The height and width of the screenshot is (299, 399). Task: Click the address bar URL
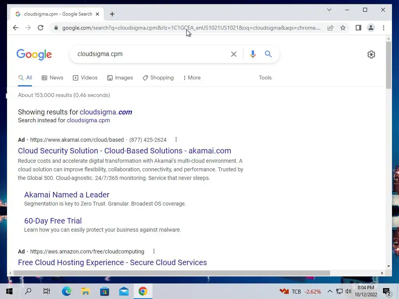click(191, 28)
